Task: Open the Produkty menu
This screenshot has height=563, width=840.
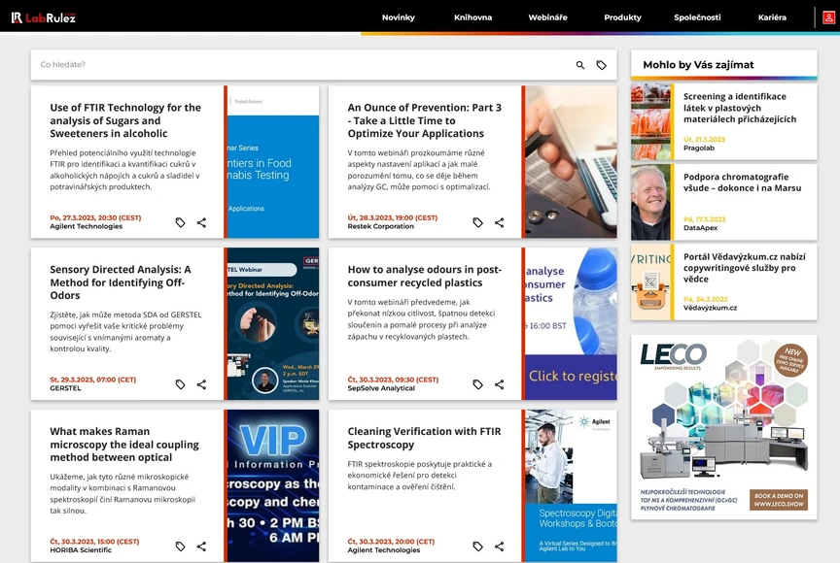Action: coord(622,17)
